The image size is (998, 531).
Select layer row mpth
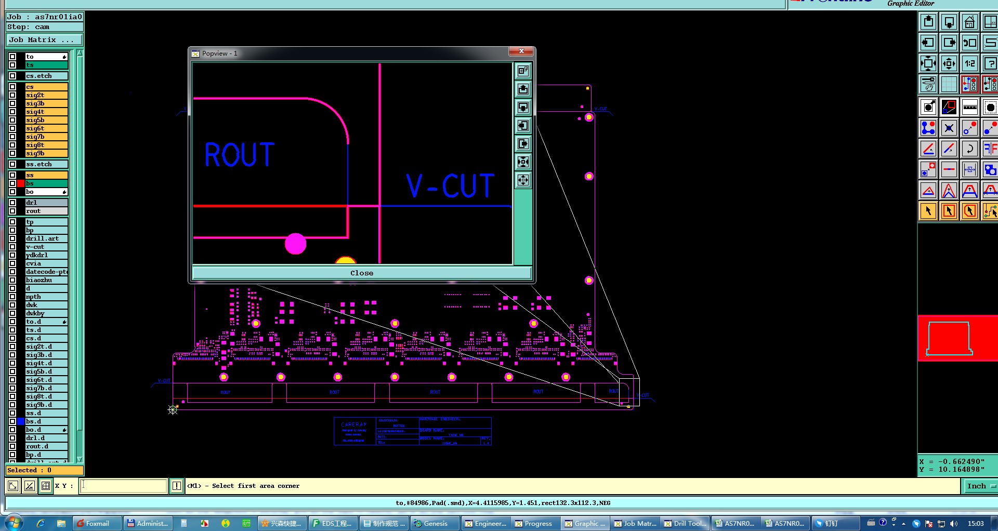pyautogui.click(x=47, y=297)
